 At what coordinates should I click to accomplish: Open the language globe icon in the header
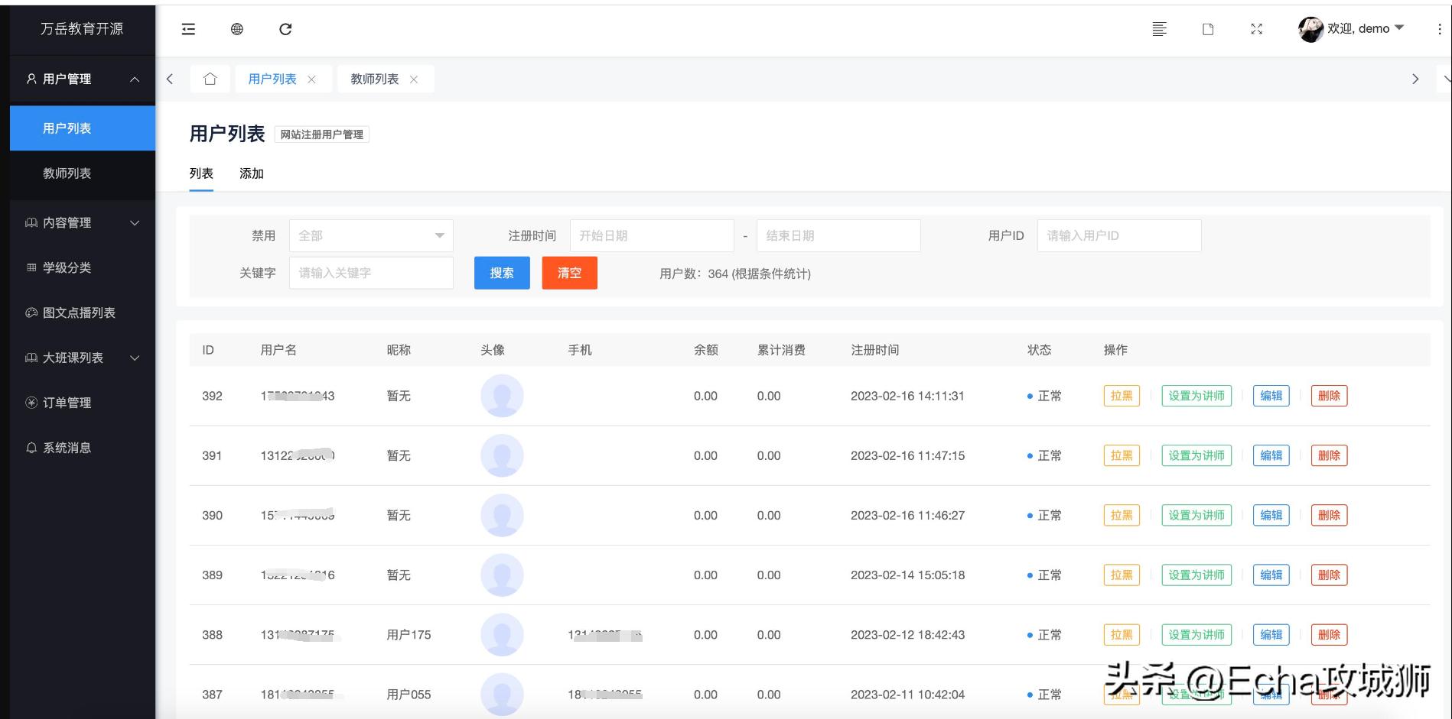237,29
